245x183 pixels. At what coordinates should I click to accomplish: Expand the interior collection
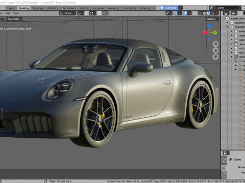tap(232, 36)
